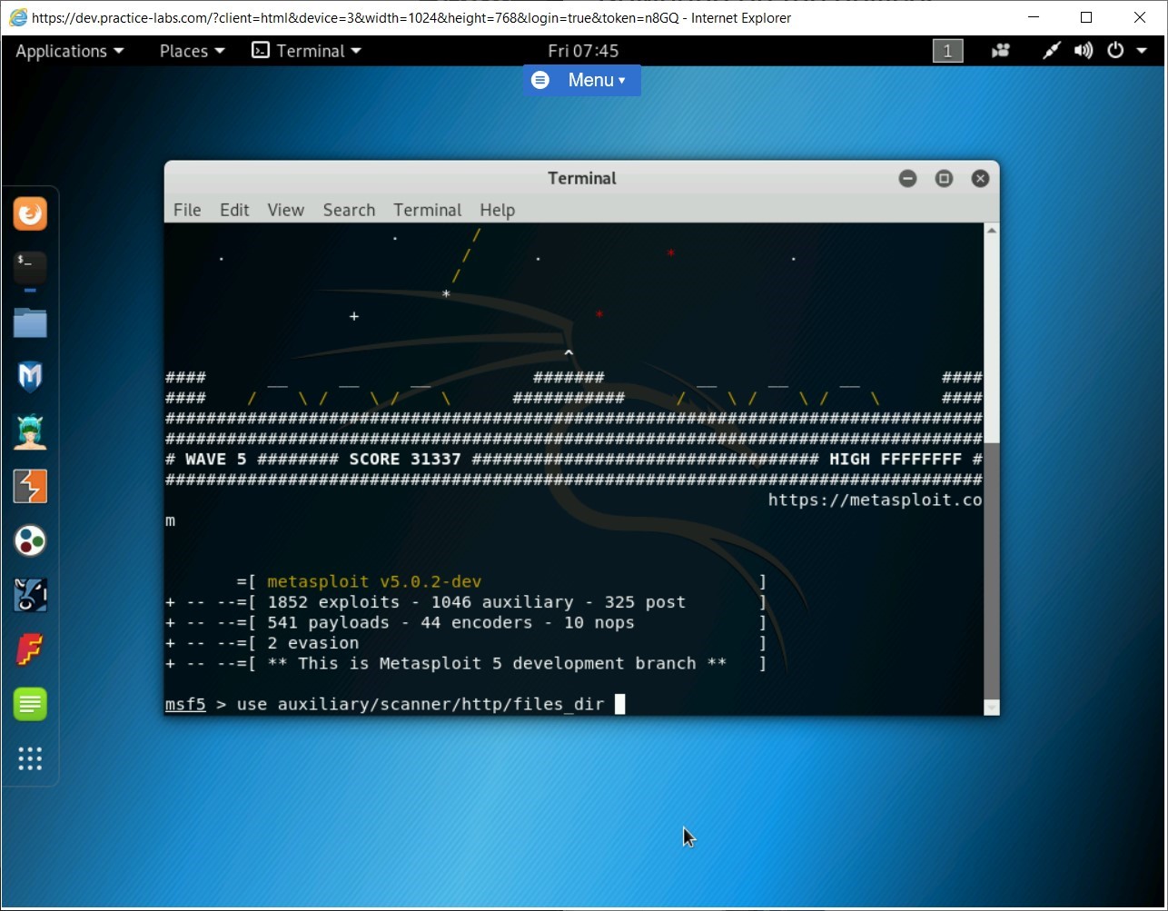Click the metasploit.com URL in the banner
The image size is (1168, 911).
[x=875, y=500]
